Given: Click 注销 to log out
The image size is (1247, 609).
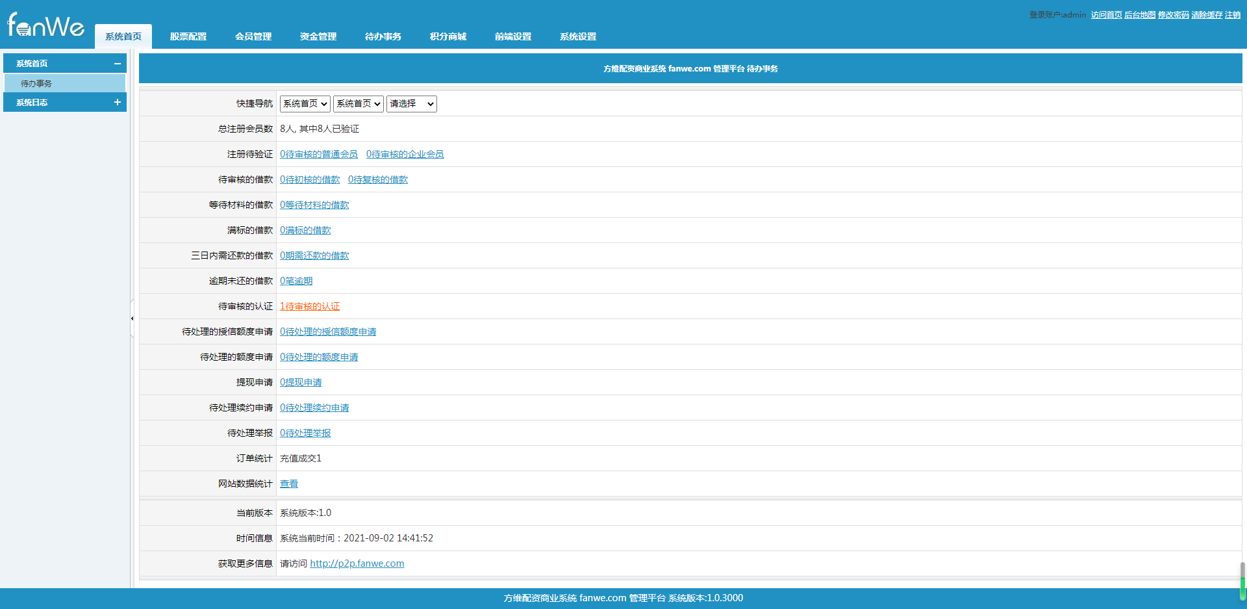Looking at the screenshot, I should 1233,15.
